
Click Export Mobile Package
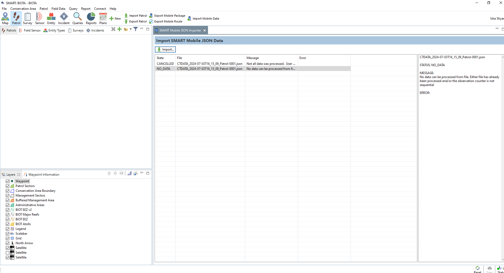tap(169, 16)
